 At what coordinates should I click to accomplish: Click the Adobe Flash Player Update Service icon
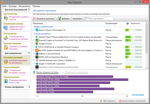coord(37,37)
